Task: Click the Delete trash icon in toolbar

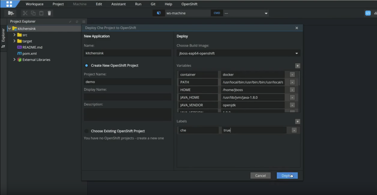Action: [49, 13]
